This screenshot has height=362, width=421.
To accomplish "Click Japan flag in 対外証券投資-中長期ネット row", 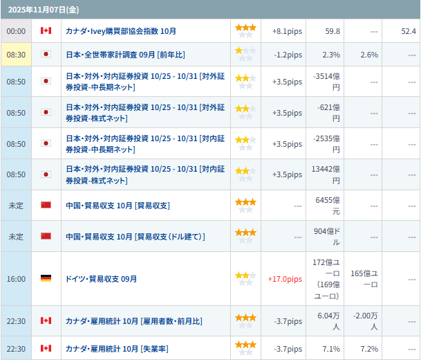I will tap(46, 82).
